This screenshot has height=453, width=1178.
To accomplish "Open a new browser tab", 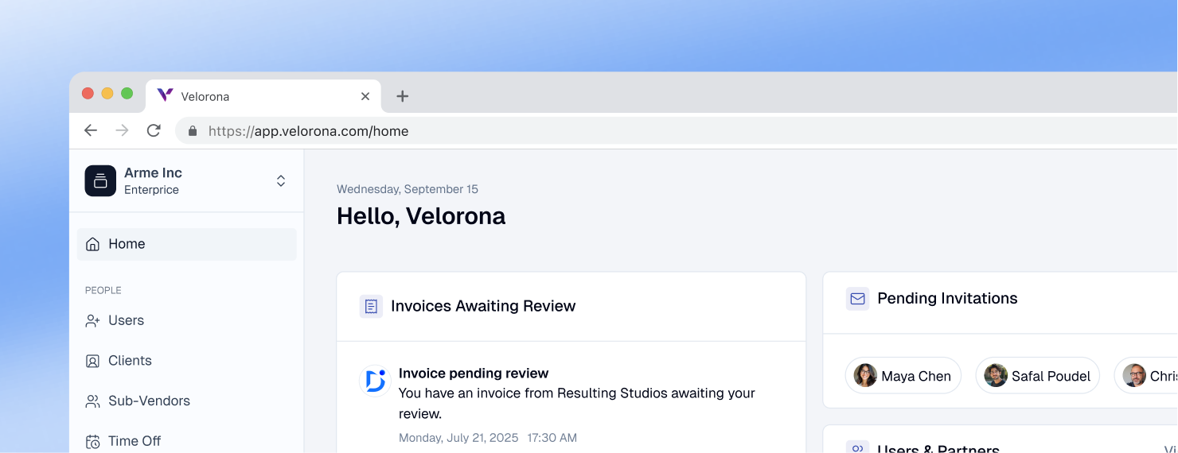I will 403,96.
